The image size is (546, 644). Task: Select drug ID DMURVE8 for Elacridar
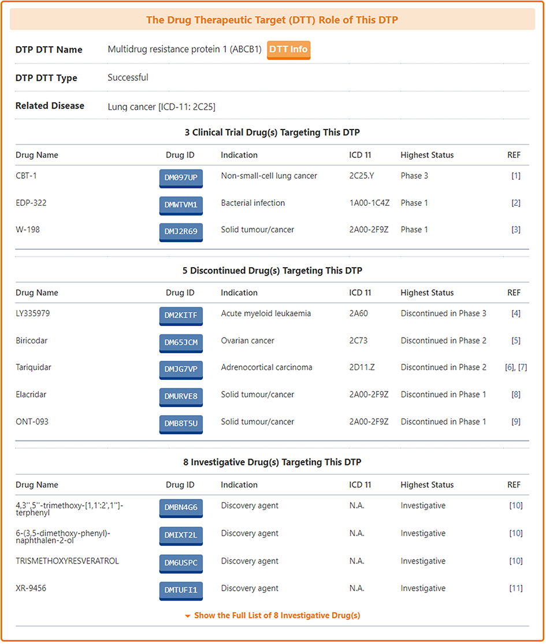click(x=181, y=397)
